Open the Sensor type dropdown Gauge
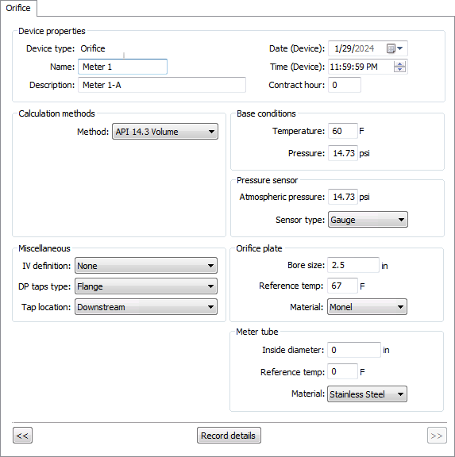The image size is (455, 457). [x=368, y=220]
